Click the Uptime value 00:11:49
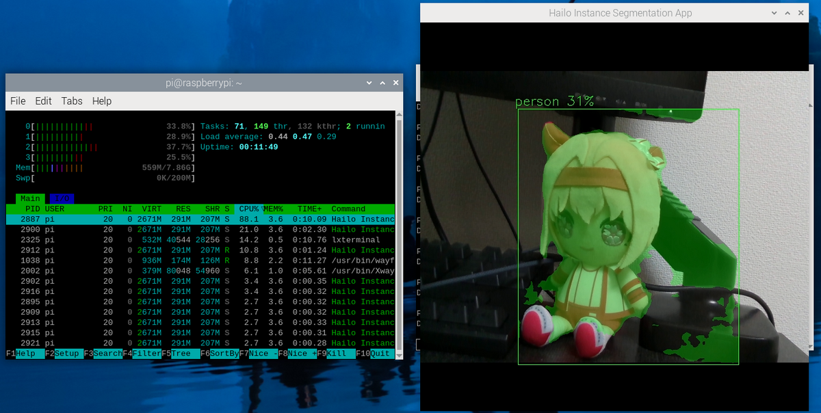Viewport: 821px width, 413px height. 259,147
